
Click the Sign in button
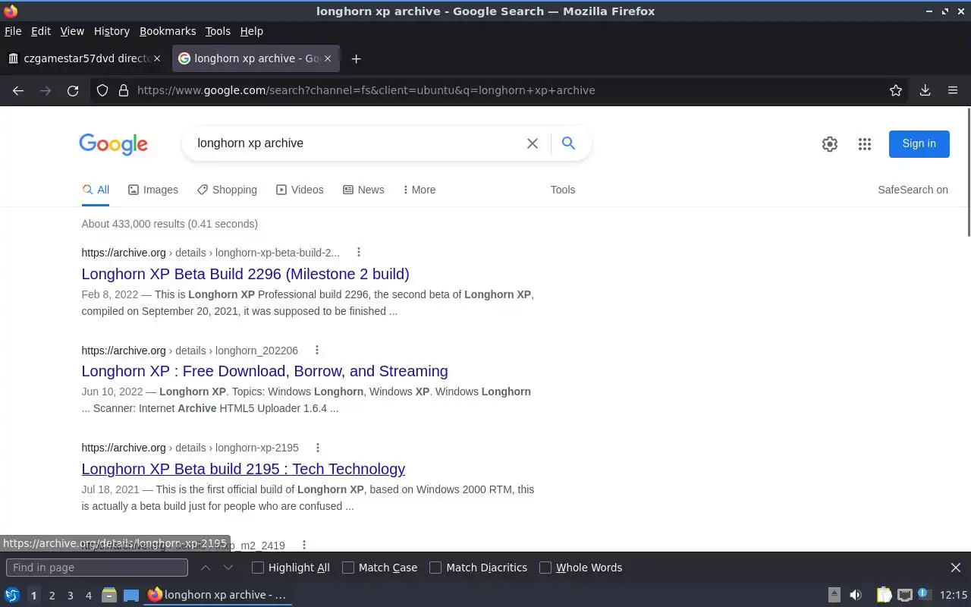pyautogui.click(x=919, y=143)
